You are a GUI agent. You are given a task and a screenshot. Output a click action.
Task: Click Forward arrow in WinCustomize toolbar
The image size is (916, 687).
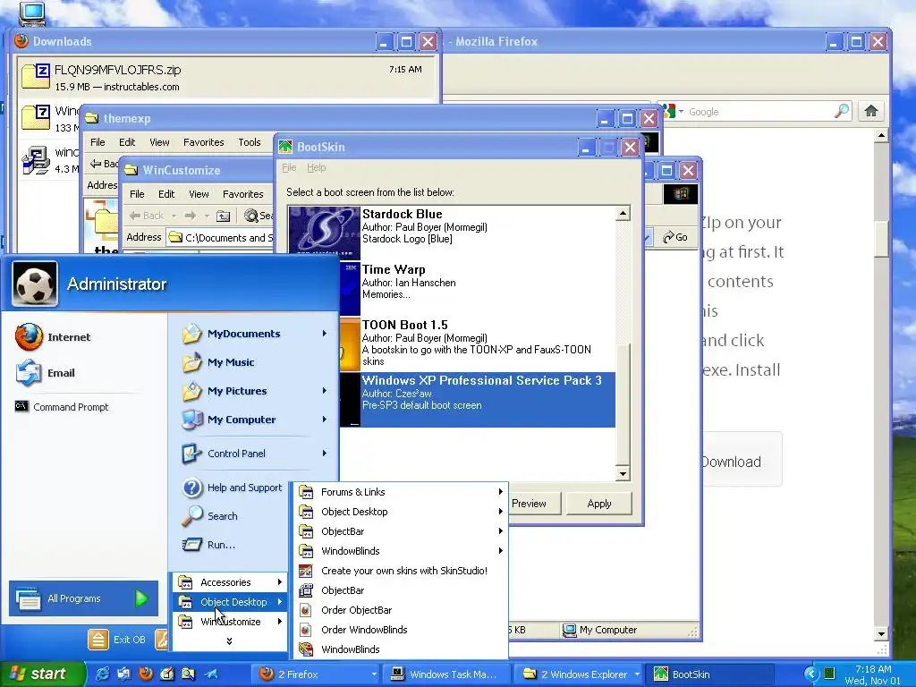190,216
